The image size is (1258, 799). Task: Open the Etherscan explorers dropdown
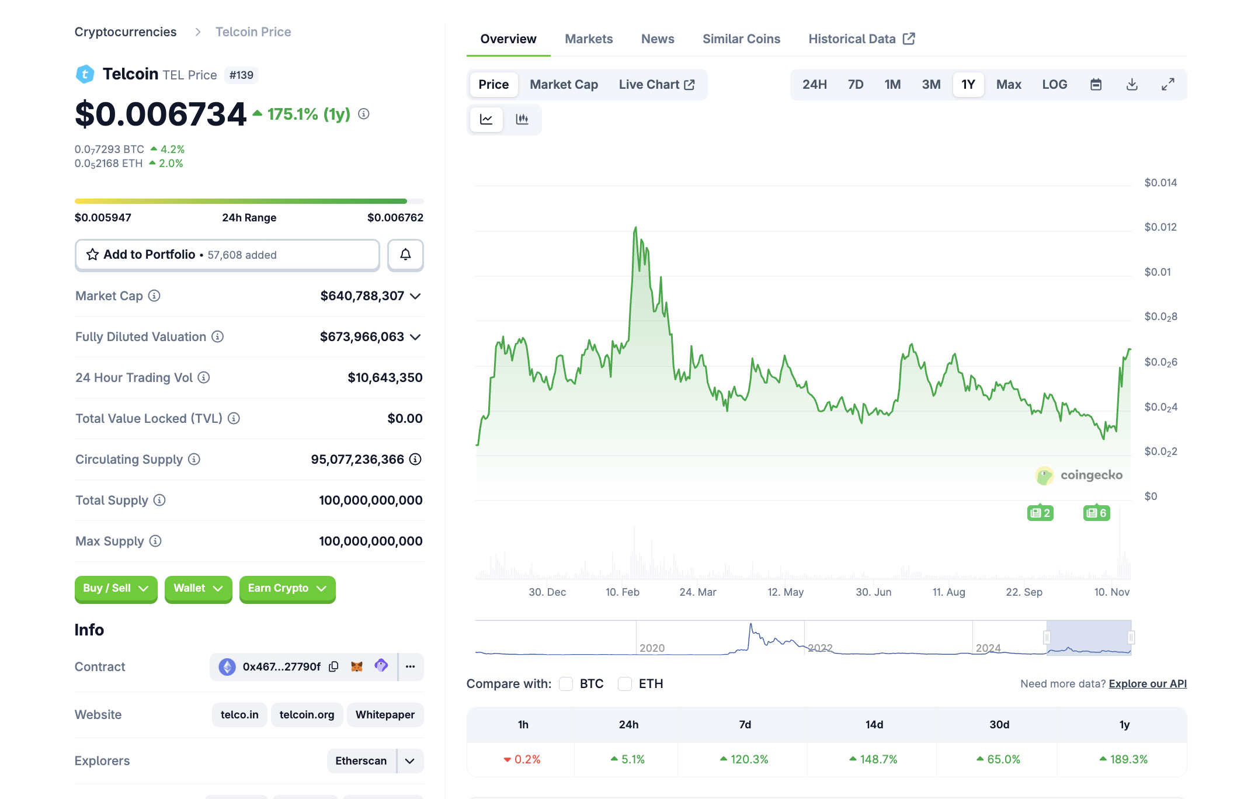coord(409,760)
